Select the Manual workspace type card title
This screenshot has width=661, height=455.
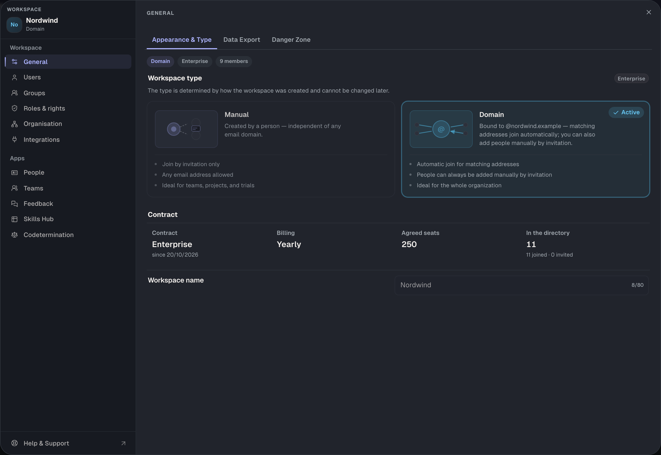click(x=236, y=115)
